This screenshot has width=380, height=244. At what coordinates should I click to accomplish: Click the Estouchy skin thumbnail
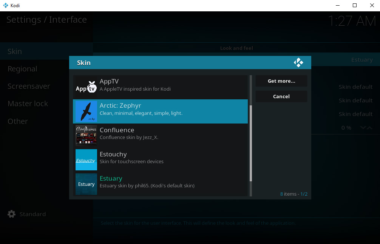click(86, 160)
